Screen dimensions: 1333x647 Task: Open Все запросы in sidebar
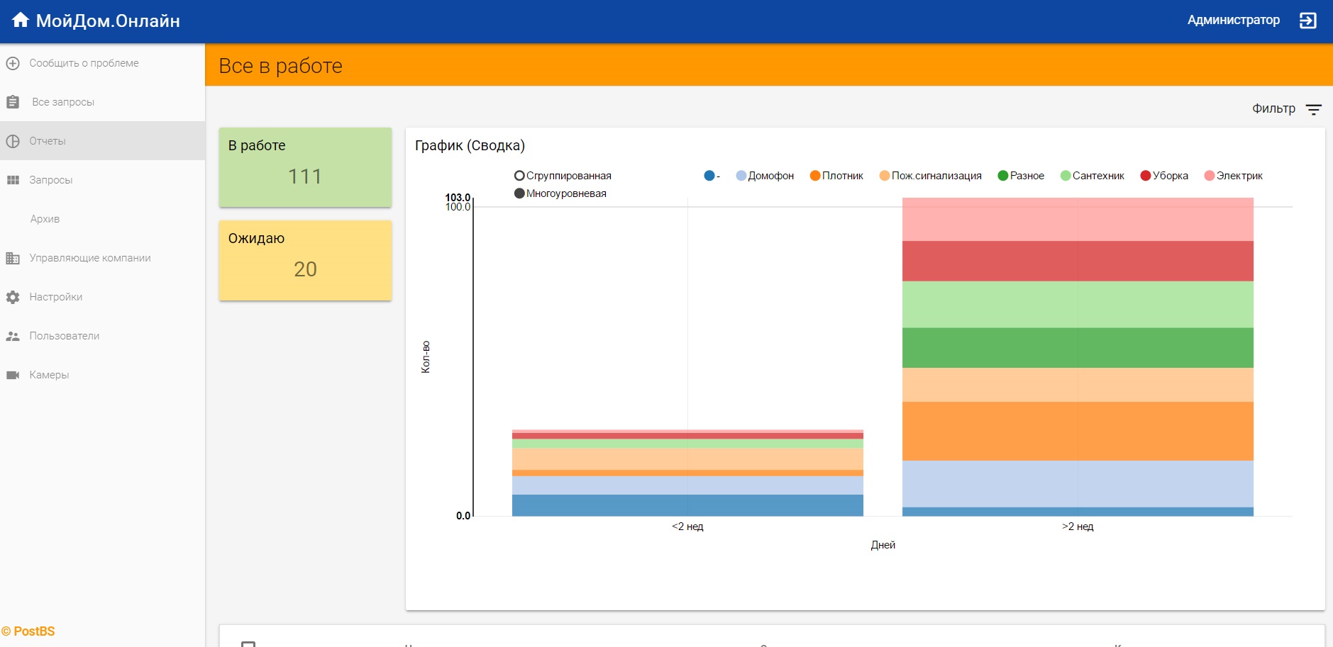102,102
